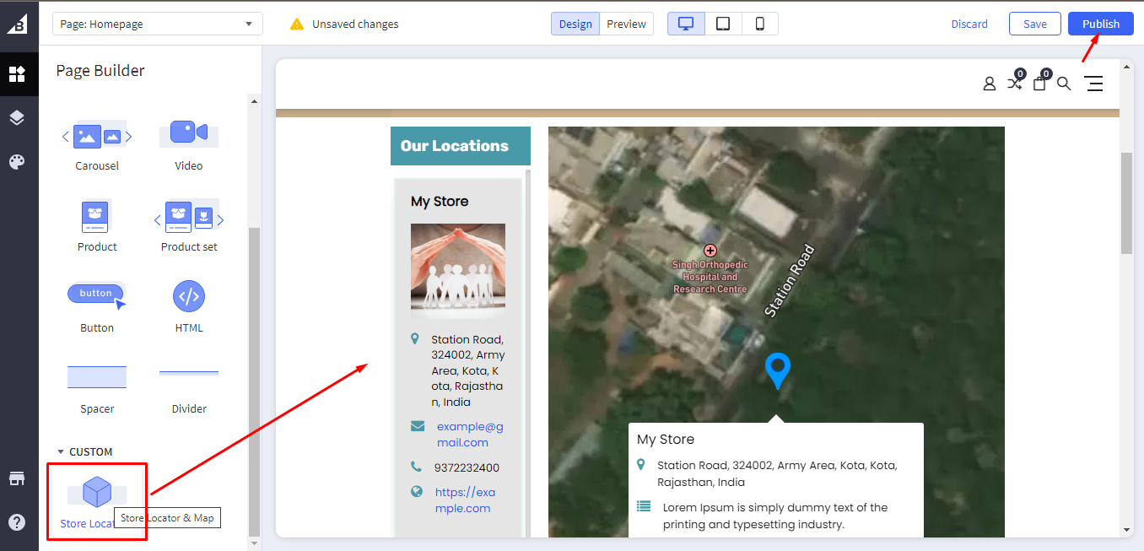This screenshot has height=551, width=1144.
Task: Click the hospital marker on map
Action: (x=710, y=251)
